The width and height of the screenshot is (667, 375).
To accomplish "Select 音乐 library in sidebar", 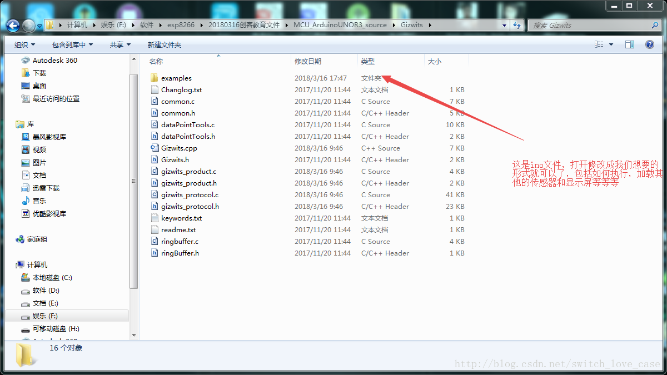I will coord(33,201).
